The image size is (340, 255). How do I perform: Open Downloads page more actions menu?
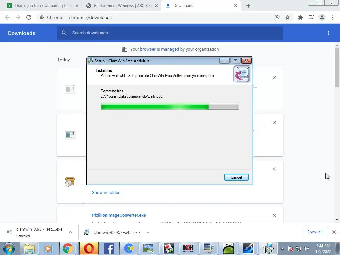pos(329,33)
